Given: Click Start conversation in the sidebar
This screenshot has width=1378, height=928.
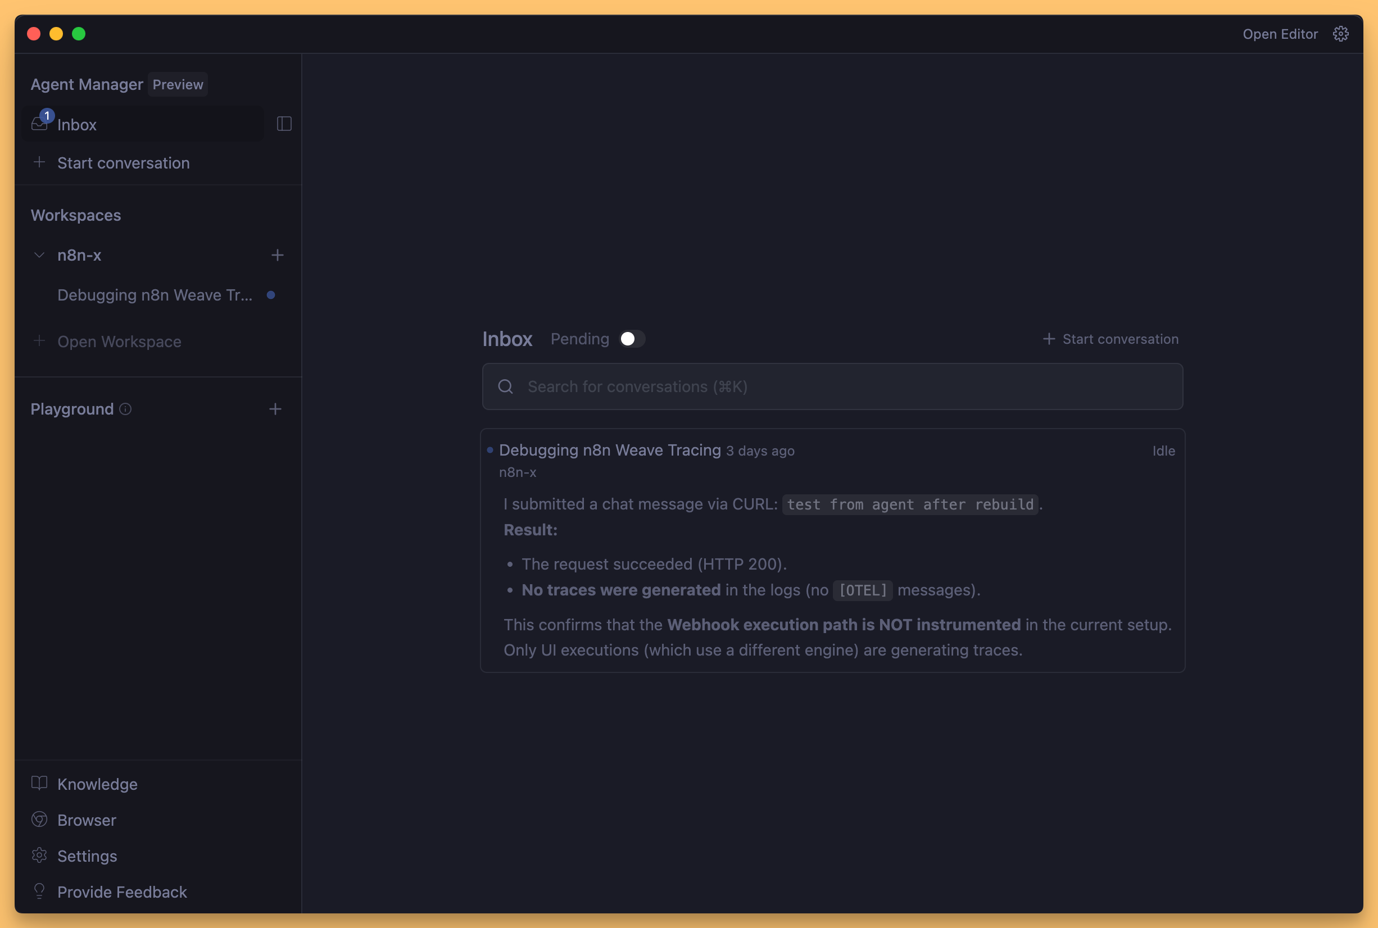Looking at the screenshot, I should [x=123, y=163].
